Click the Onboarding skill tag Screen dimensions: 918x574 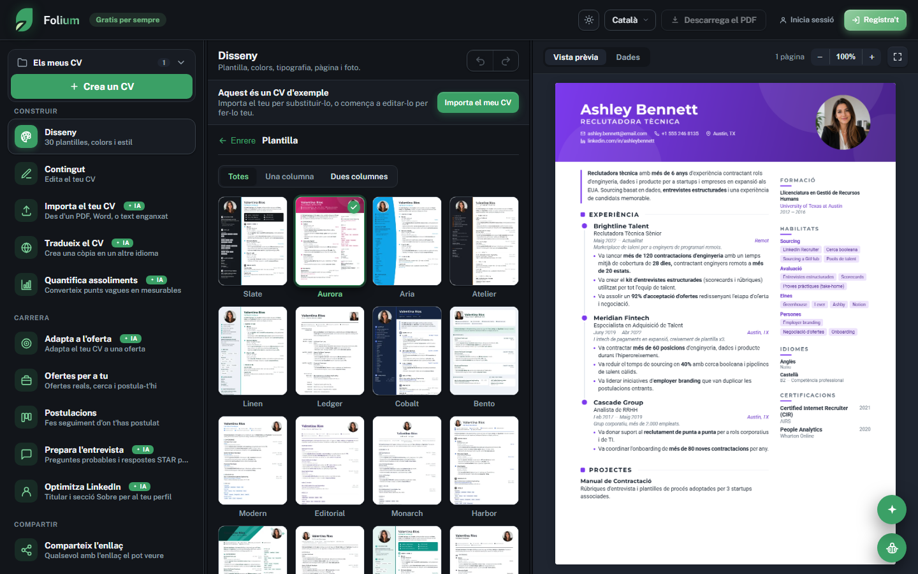pyautogui.click(x=843, y=332)
